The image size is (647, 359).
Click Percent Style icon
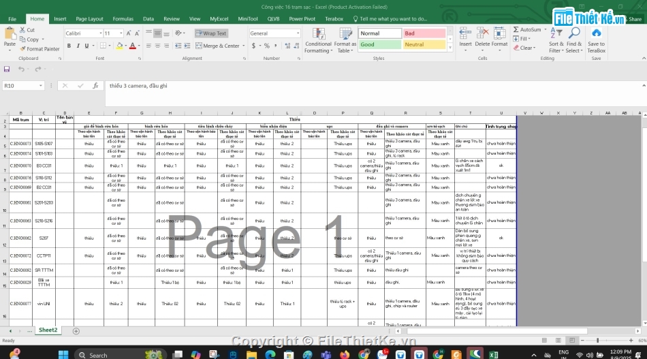coord(266,46)
